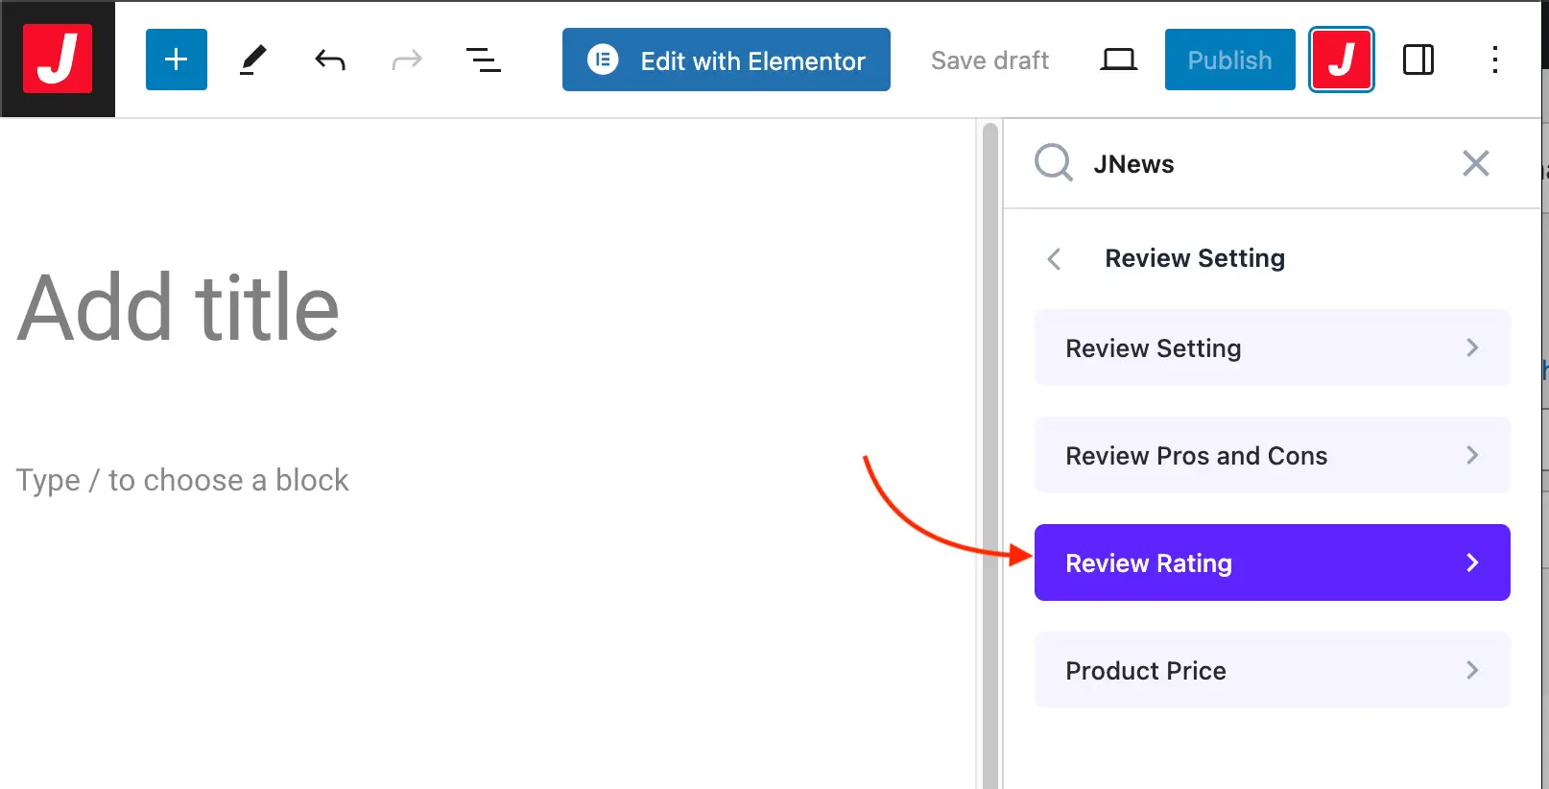Click the redo arrow icon
This screenshot has height=789, width=1549.
407,60
